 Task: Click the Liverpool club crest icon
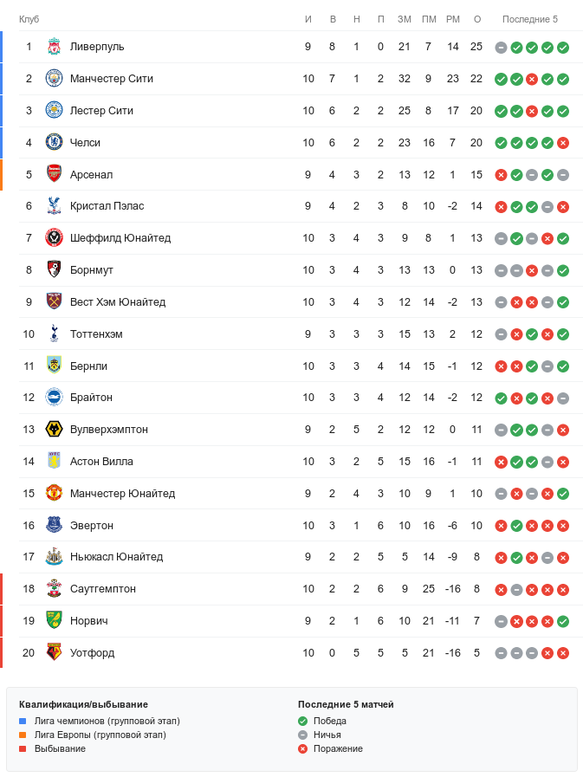54,47
